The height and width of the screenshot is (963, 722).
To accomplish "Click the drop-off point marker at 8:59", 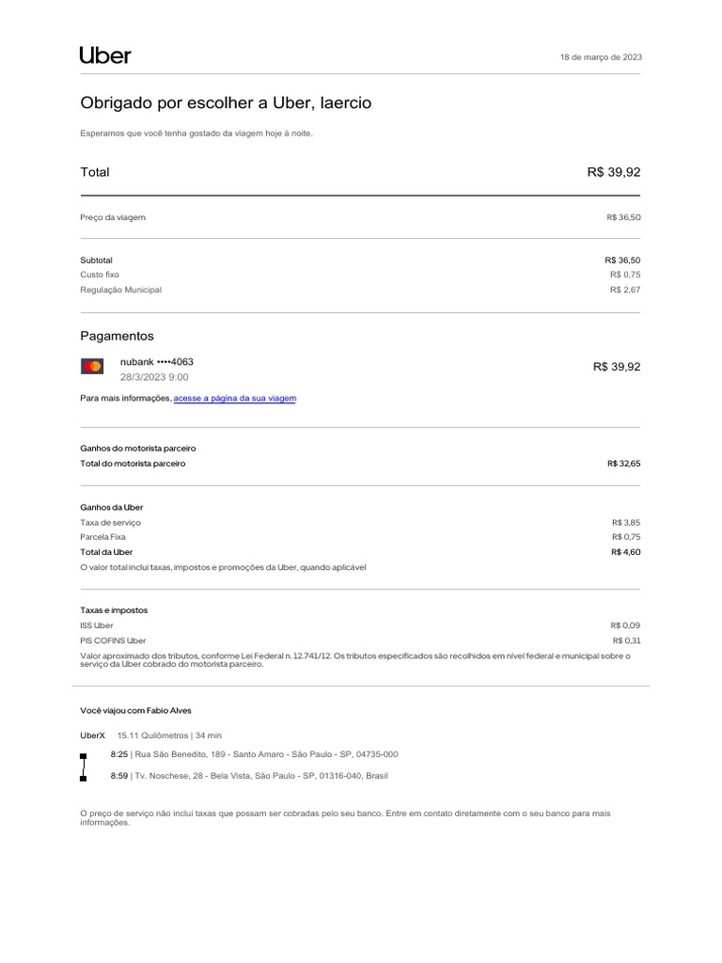I will [84, 777].
